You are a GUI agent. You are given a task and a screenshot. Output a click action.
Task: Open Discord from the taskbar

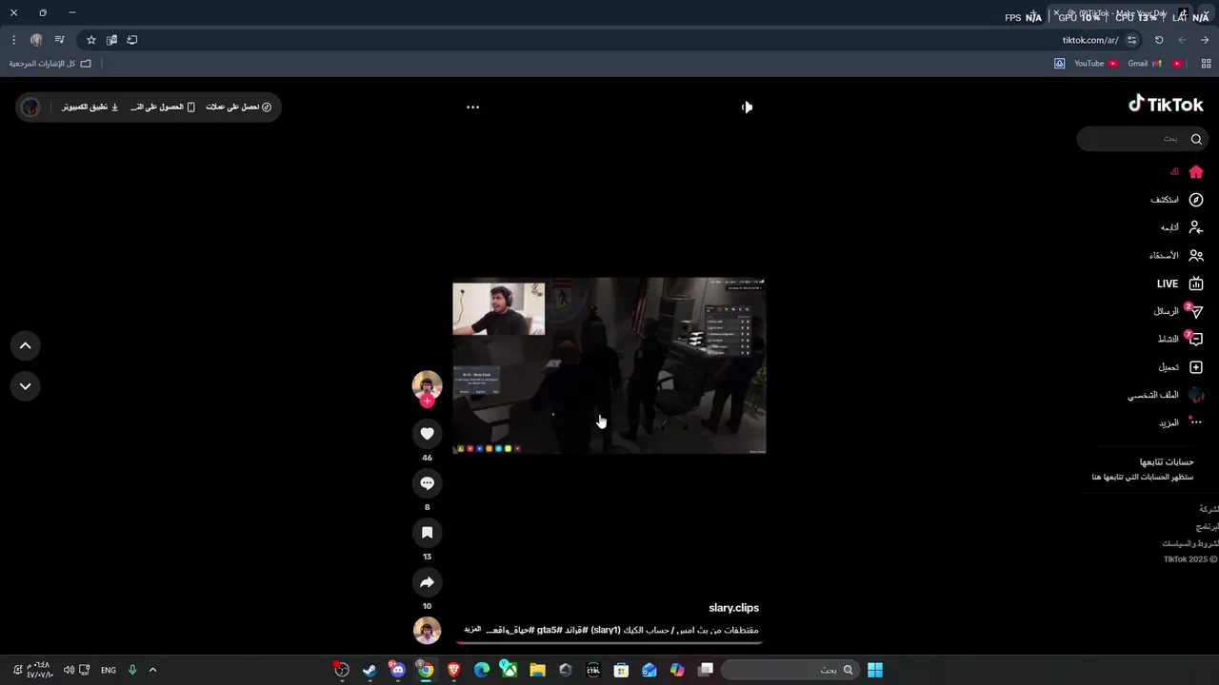point(398,670)
